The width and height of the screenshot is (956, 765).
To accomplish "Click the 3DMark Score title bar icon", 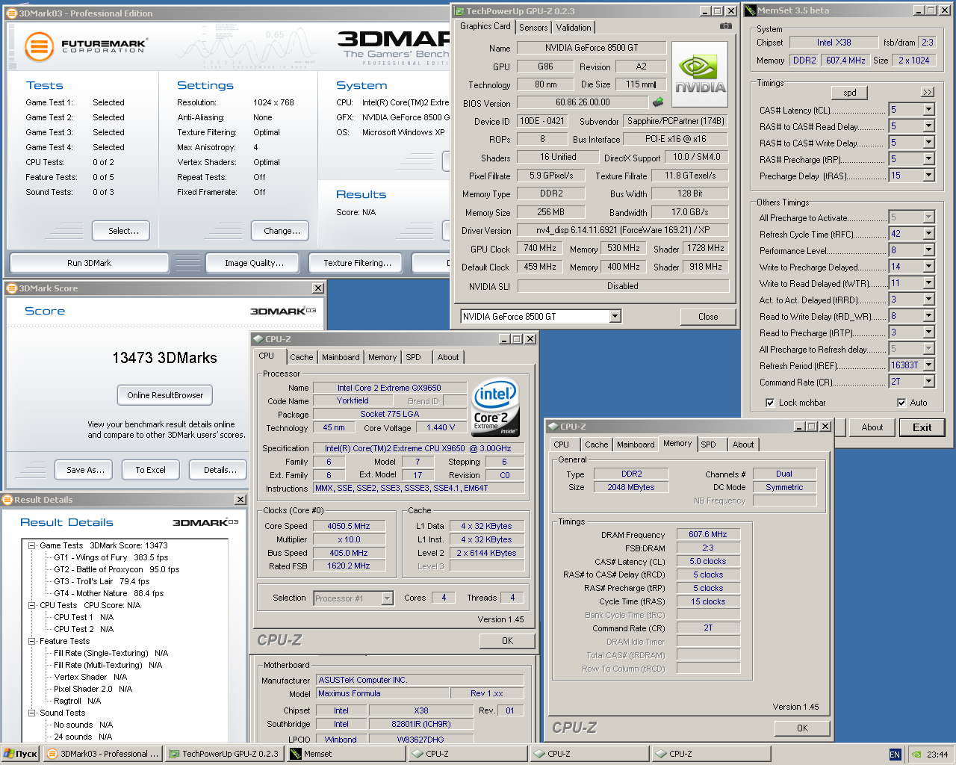I will (11, 288).
